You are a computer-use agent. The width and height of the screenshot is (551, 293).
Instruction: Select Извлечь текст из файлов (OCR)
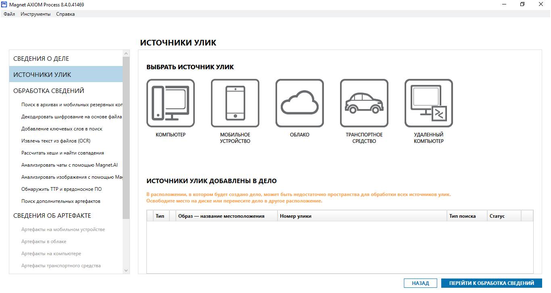coord(56,141)
